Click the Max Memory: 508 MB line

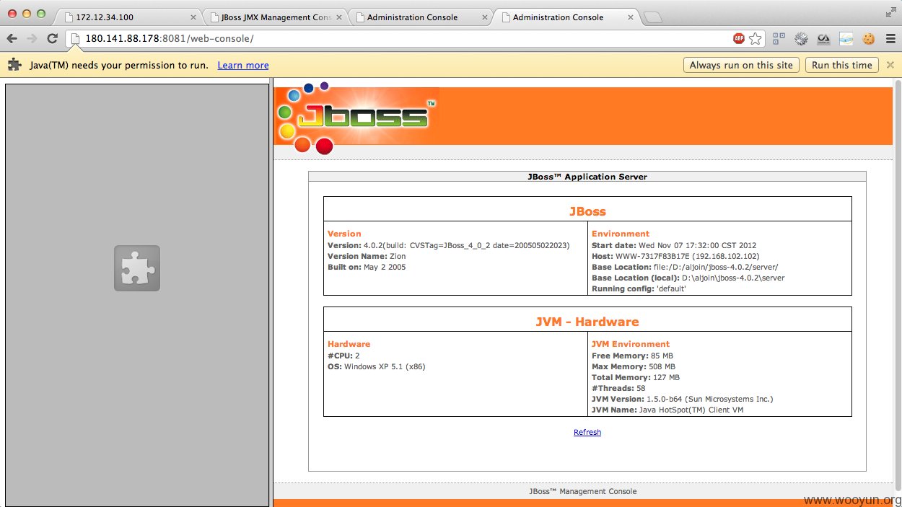point(634,366)
